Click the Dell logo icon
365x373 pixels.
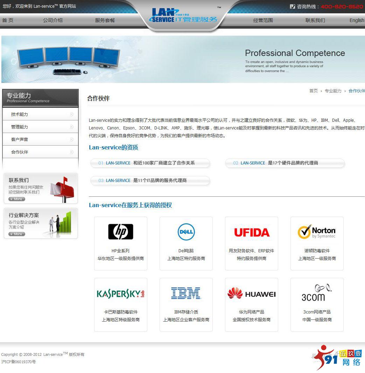[x=186, y=232]
